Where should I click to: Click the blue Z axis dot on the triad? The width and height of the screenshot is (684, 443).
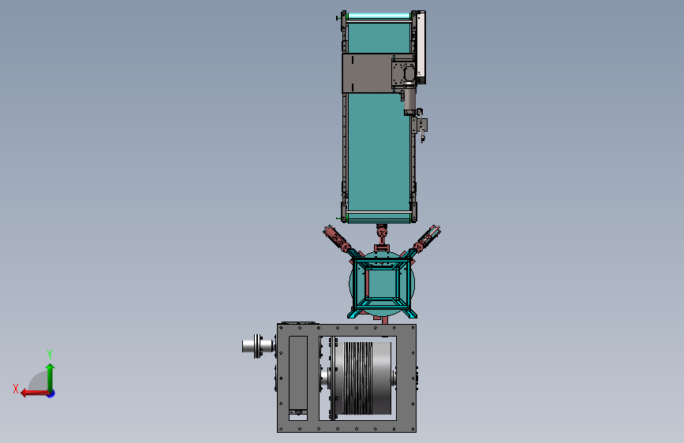click(x=51, y=393)
